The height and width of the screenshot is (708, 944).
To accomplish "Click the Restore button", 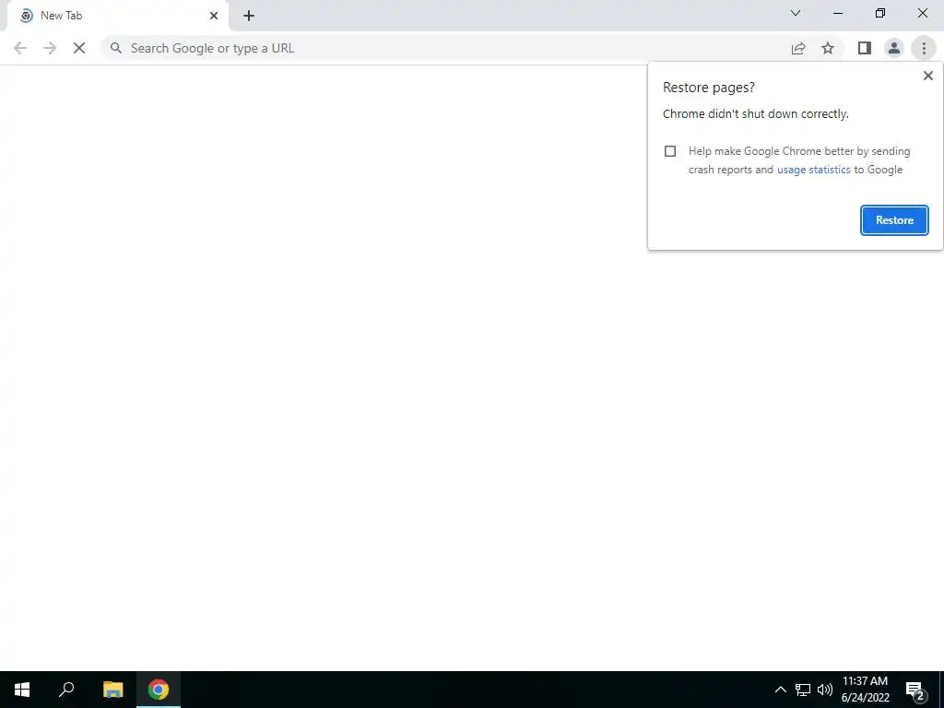I will pos(894,220).
